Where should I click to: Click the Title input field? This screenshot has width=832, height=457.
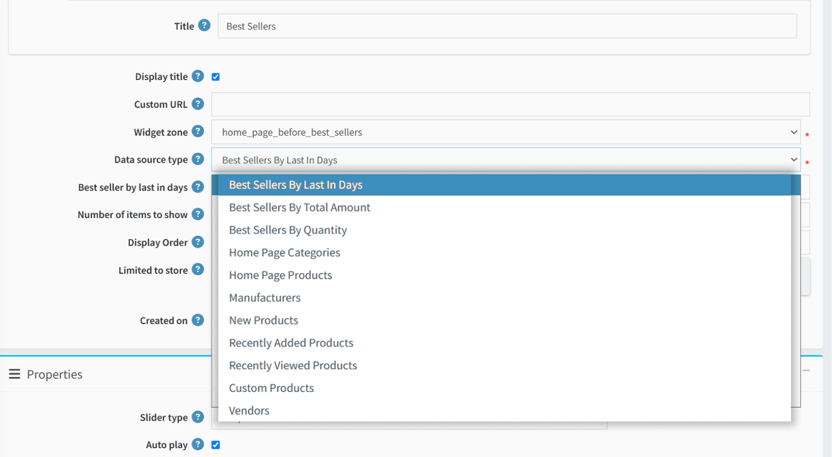pos(508,26)
